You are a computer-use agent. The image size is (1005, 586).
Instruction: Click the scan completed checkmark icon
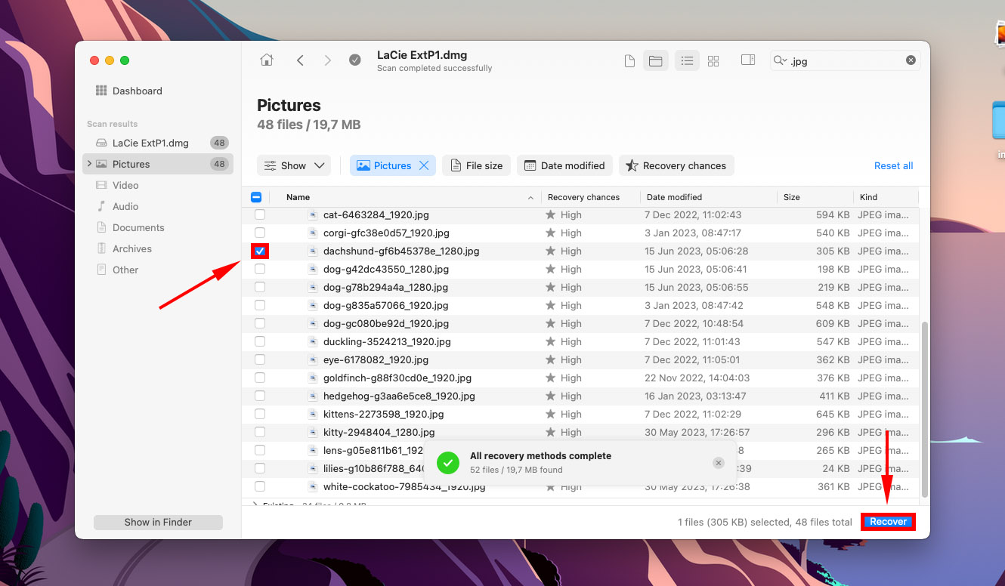point(355,60)
